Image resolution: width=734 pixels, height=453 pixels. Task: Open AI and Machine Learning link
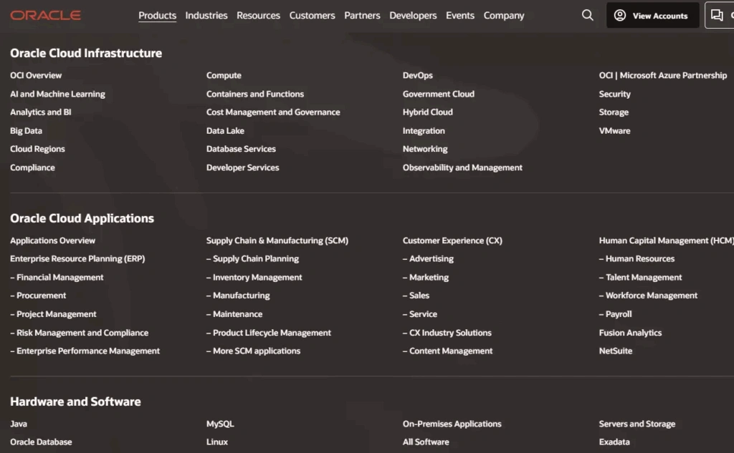click(x=57, y=94)
